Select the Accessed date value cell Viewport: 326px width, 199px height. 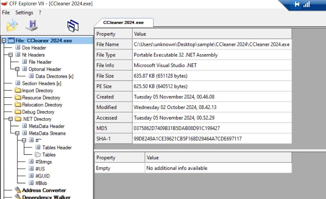[x=212, y=117]
